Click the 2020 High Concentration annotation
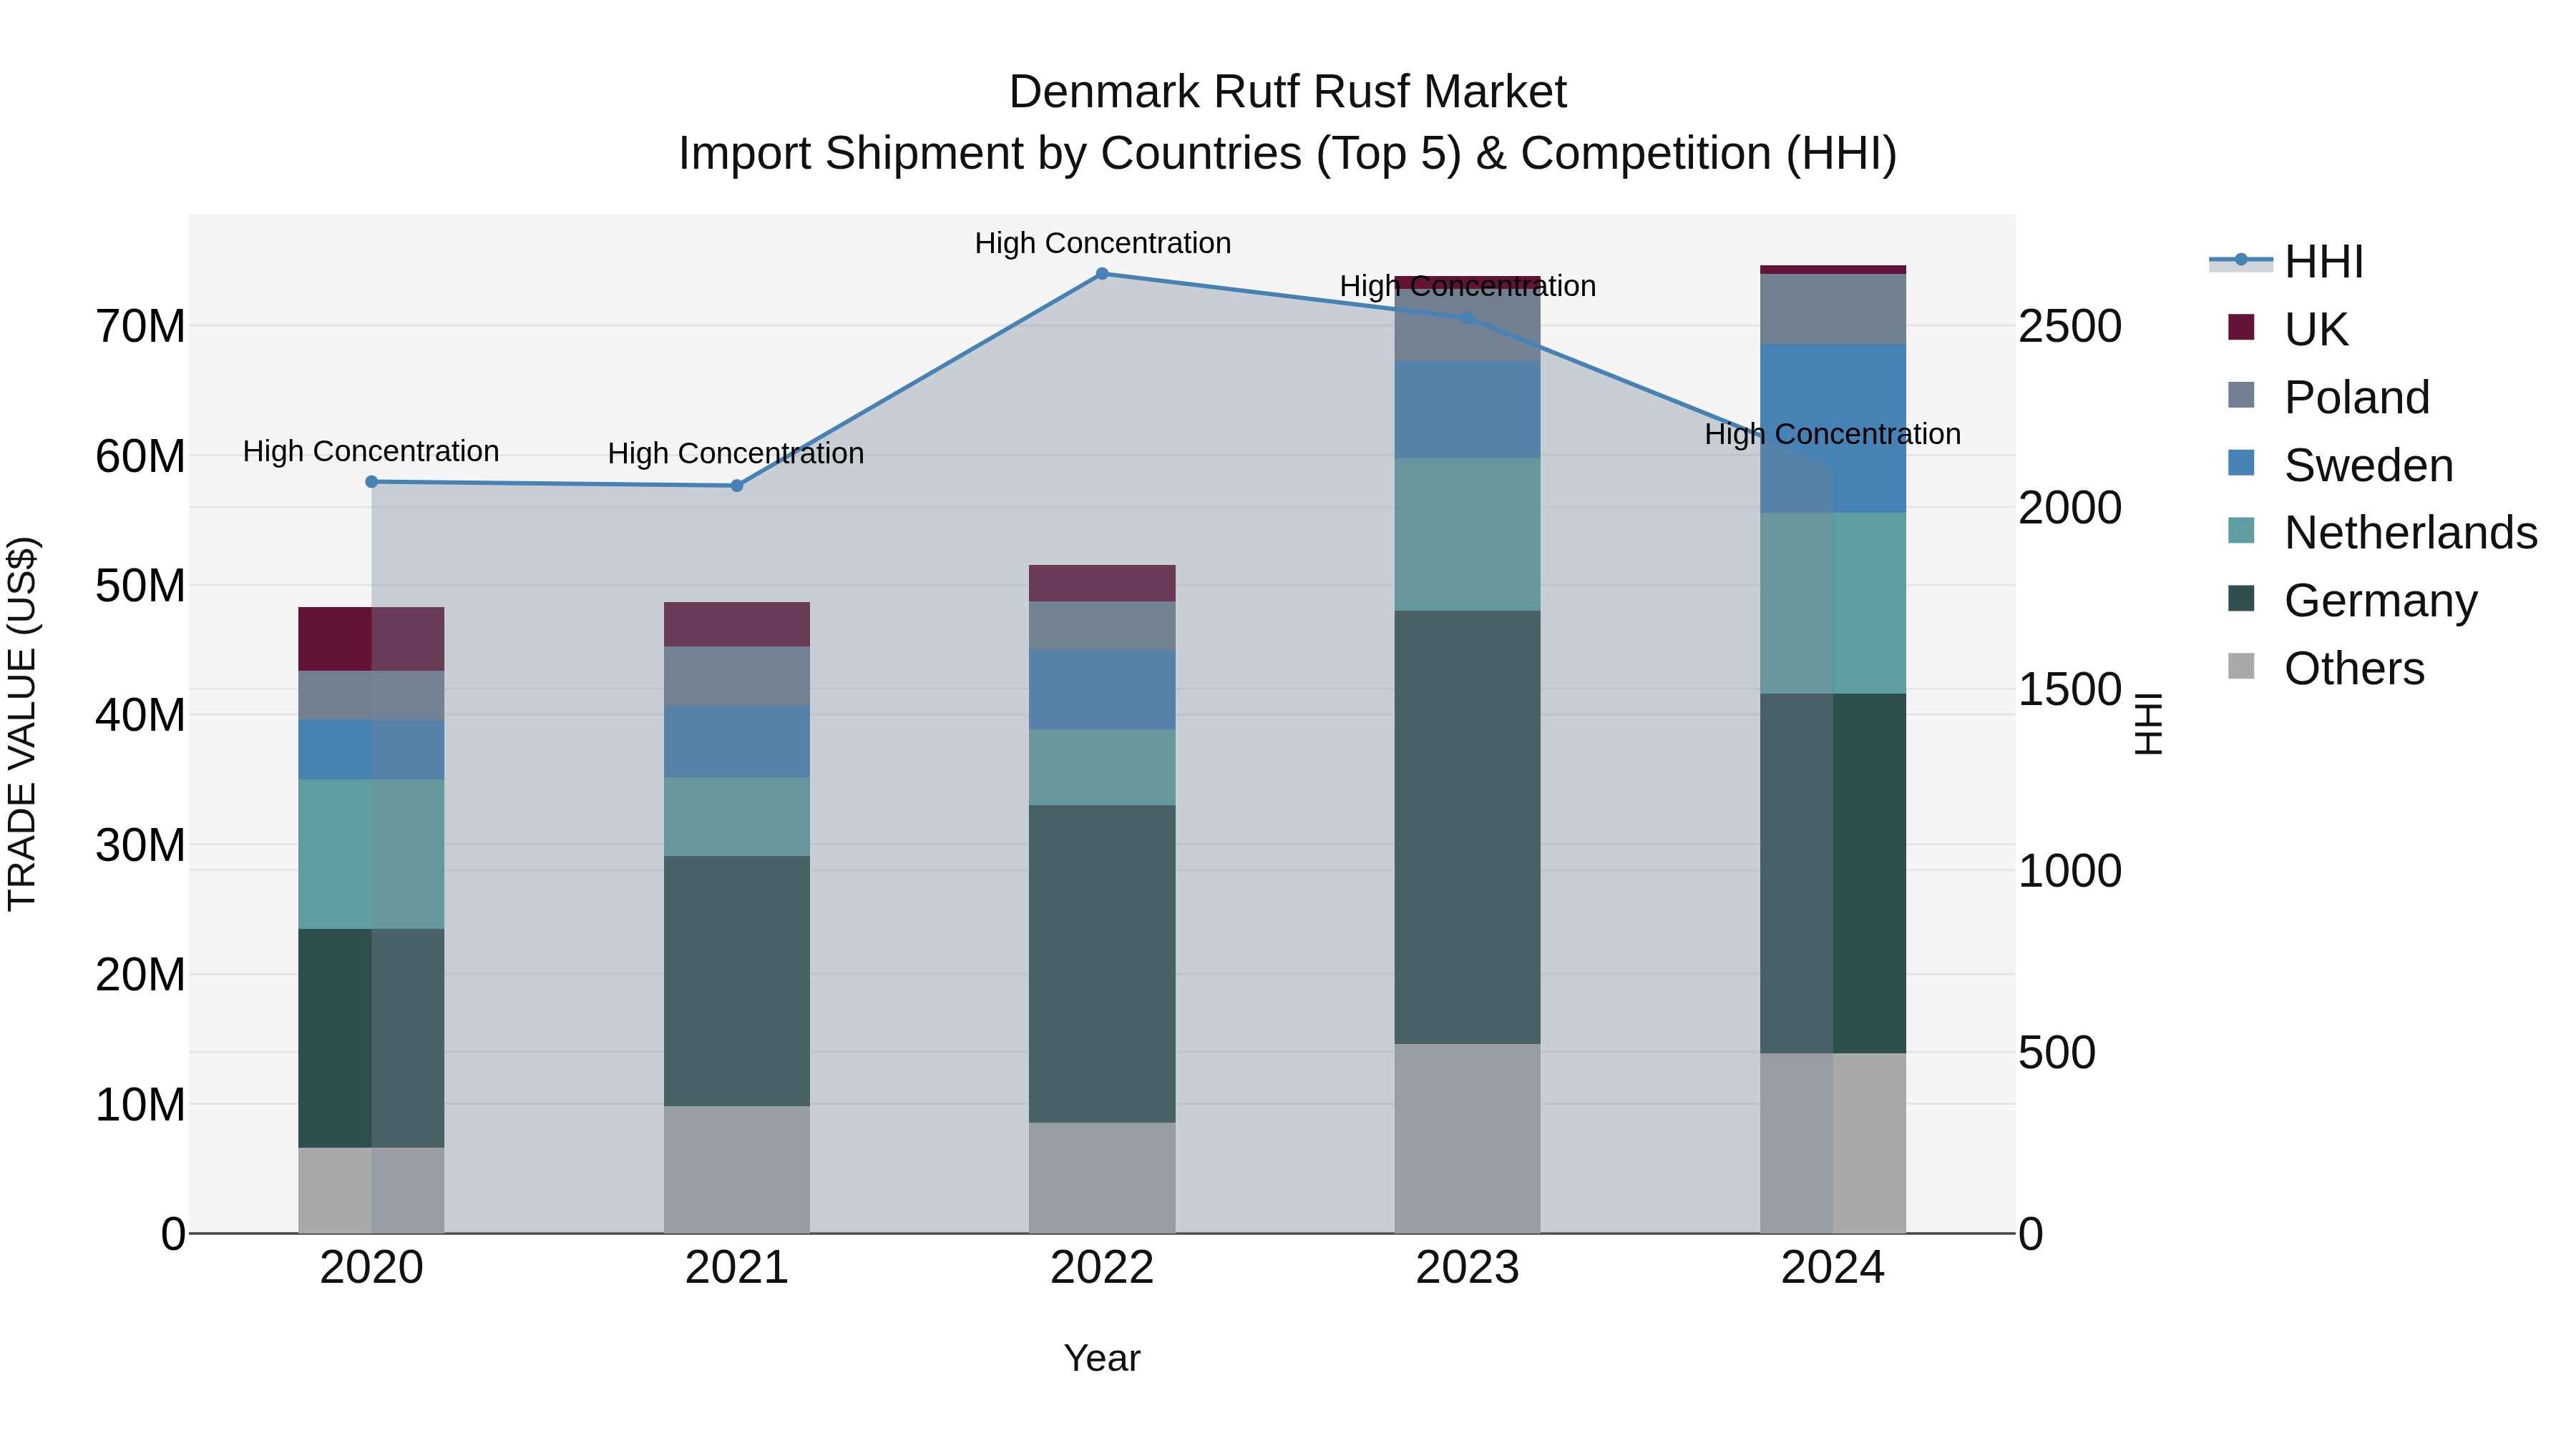Screen dimensions: 2576x1448 pyautogui.click(x=371, y=452)
